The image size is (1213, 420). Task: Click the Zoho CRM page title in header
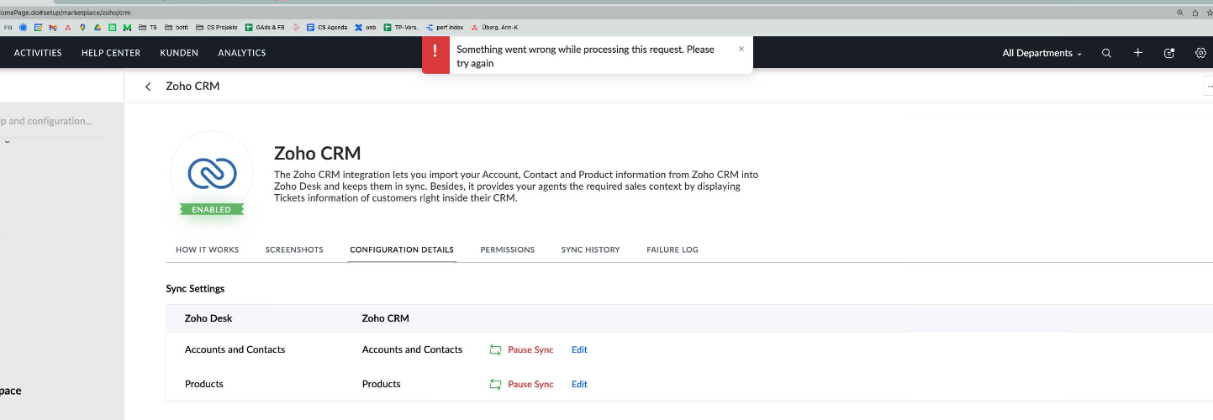[x=192, y=86]
